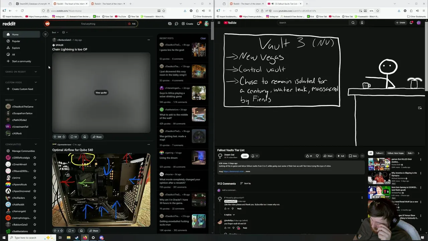
Task: Open options for KelKilljoy comment
Action: (x=362, y=221)
